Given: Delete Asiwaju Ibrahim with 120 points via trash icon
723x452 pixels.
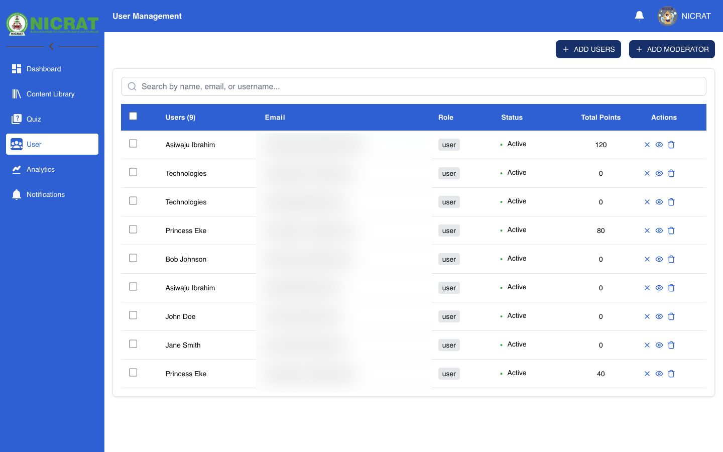Looking at the screenshot, I should 671,145.
